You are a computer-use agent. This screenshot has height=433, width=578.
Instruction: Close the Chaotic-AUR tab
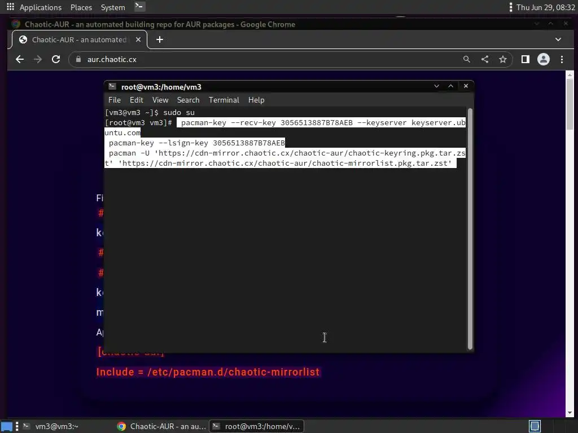pos(138,39)
